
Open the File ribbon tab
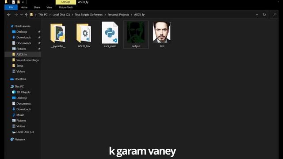coord(11,8)
